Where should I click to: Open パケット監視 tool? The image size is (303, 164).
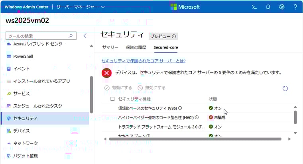[25, 156]
